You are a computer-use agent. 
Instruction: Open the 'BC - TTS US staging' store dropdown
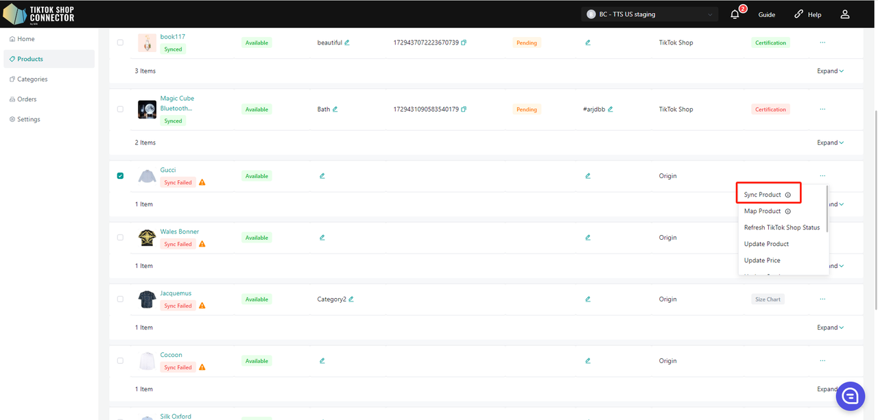651,14
